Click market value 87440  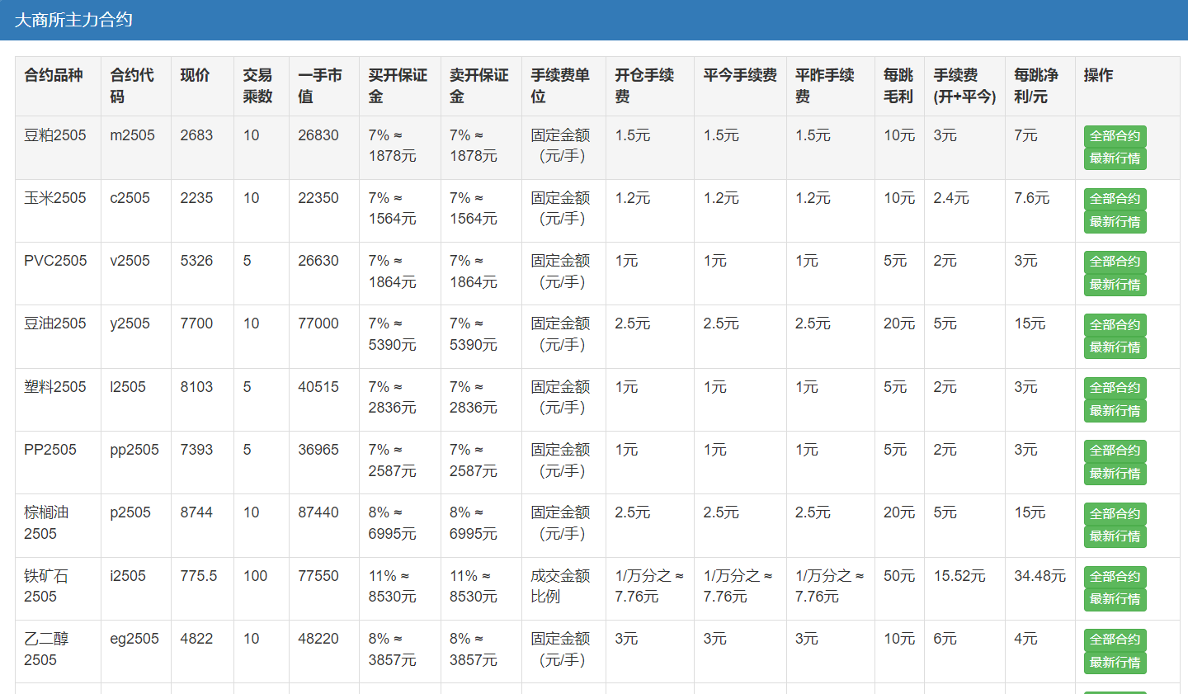tap(318, 512)
